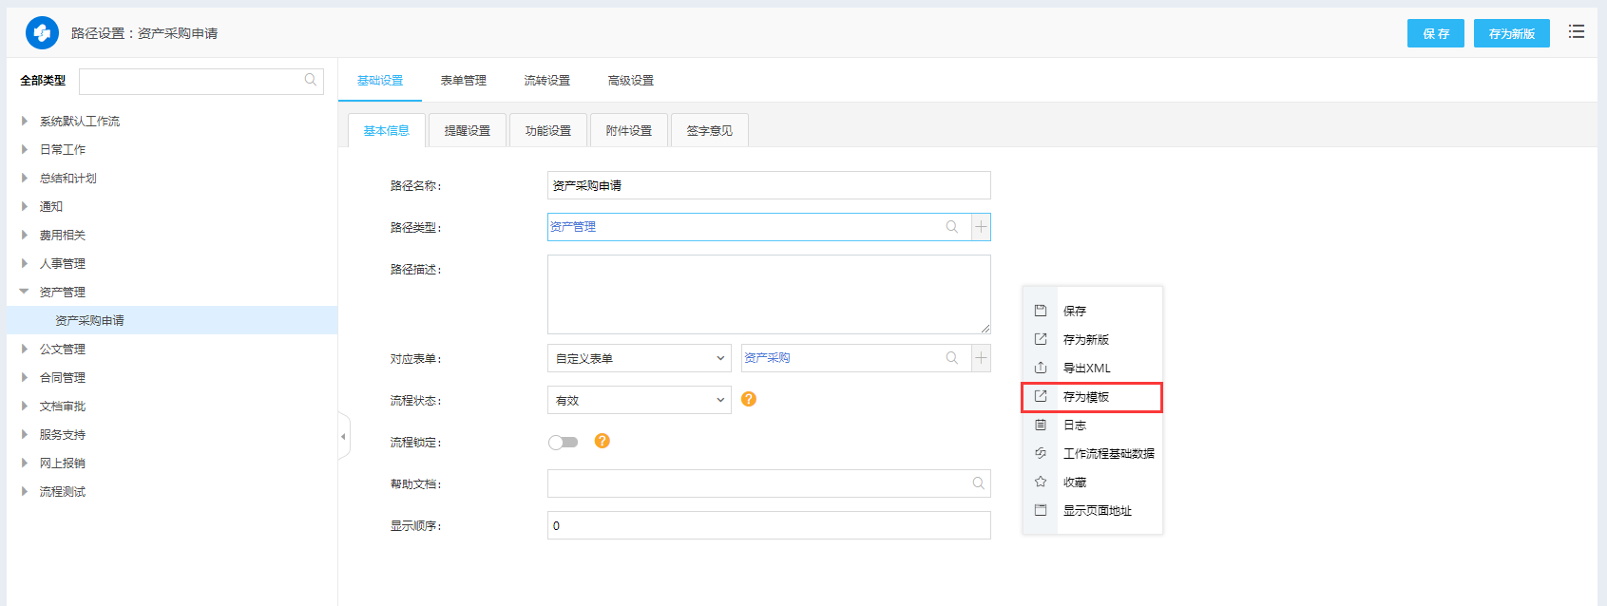1607x606 pixels.
Task: Collapse the 资产管理 tree node
Action: [x=25, y=292]
